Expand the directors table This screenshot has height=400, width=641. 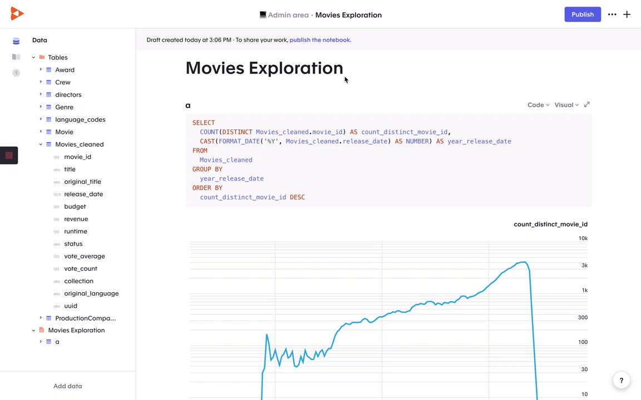coord(41,94)
